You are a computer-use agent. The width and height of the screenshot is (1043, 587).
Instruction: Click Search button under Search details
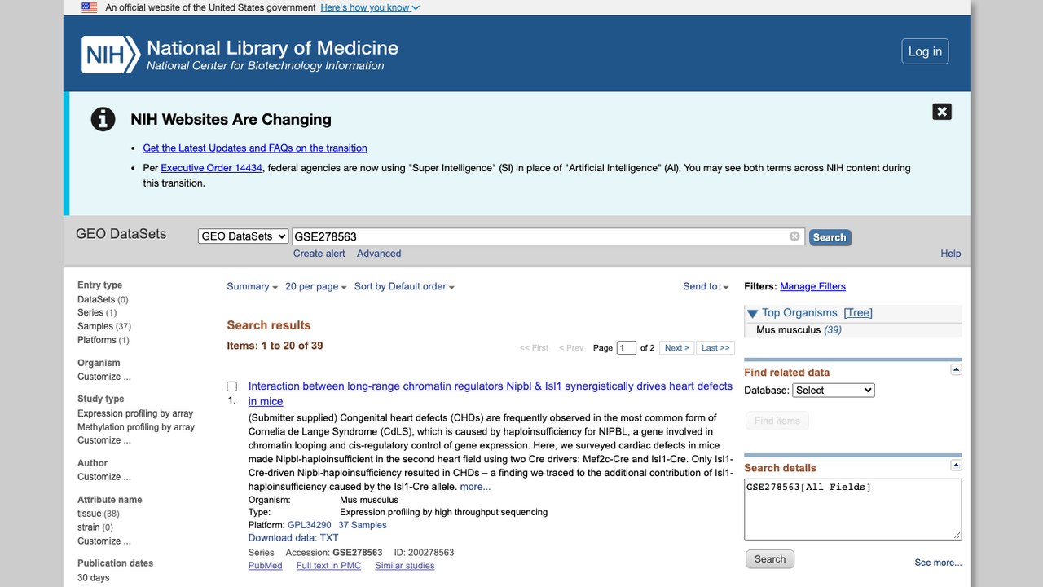[770, 559]
